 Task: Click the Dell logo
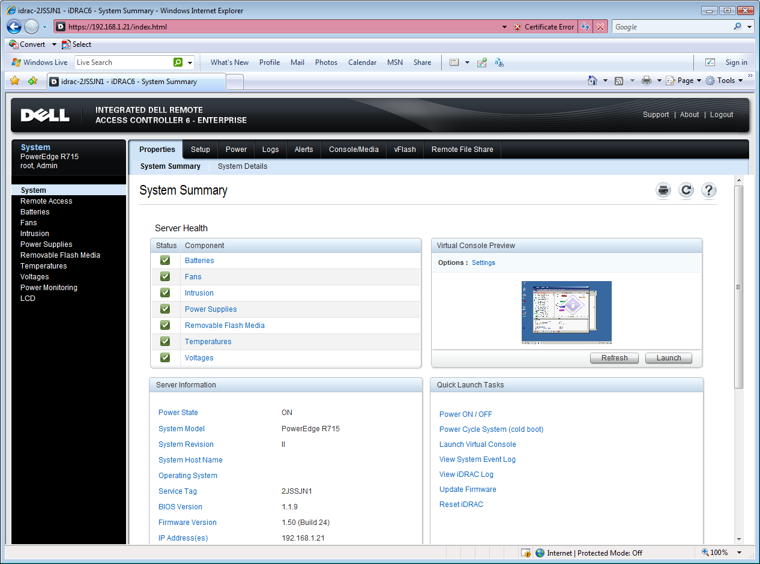tap(46, 115)
